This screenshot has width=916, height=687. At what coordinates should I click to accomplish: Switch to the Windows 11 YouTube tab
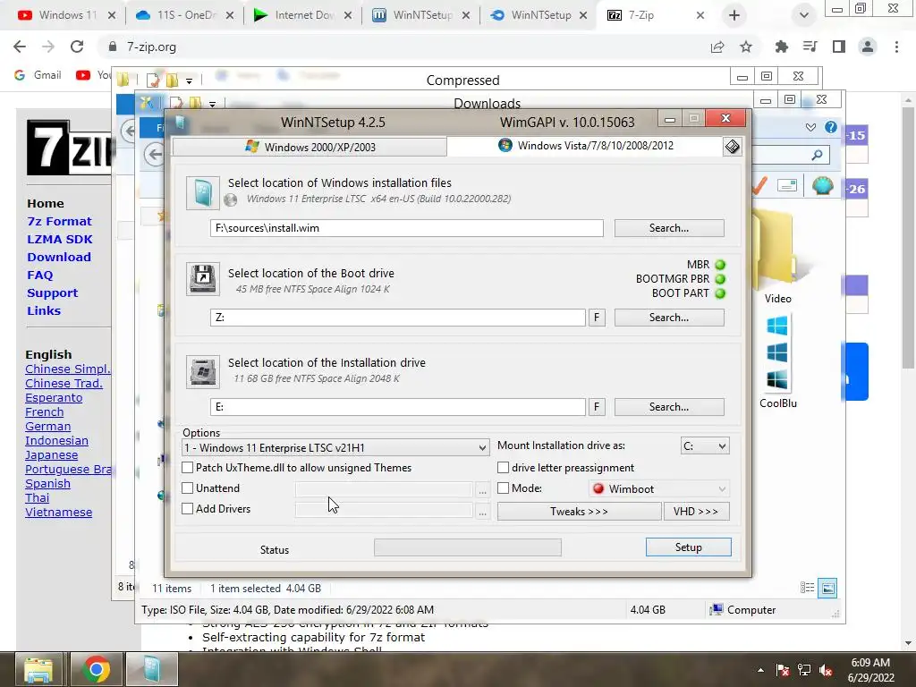(x=67, y=15)
